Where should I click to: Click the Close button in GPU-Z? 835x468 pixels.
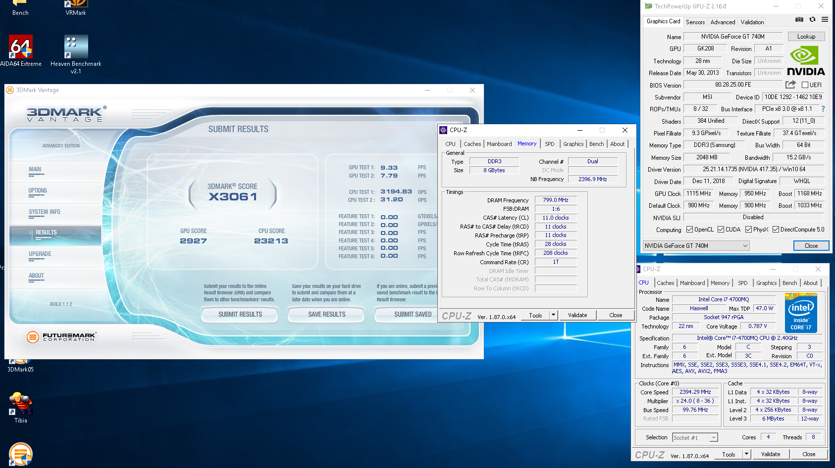(x=811, y=246)
